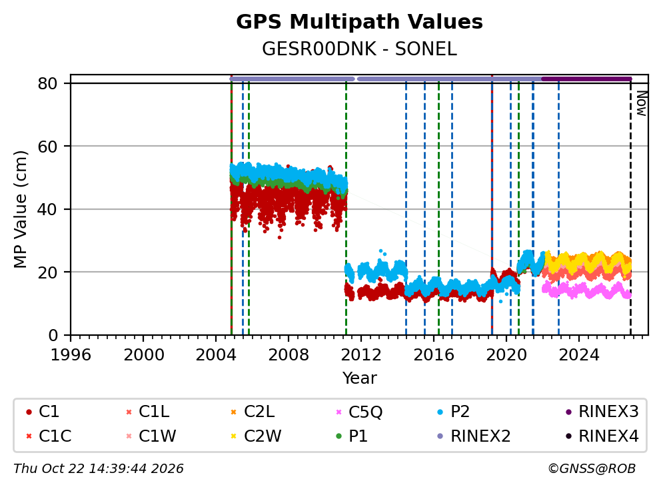Select the RINEX3 legend label
This screenshot has height=489, width=661.
pyautogui.click(x=609, y=412)
